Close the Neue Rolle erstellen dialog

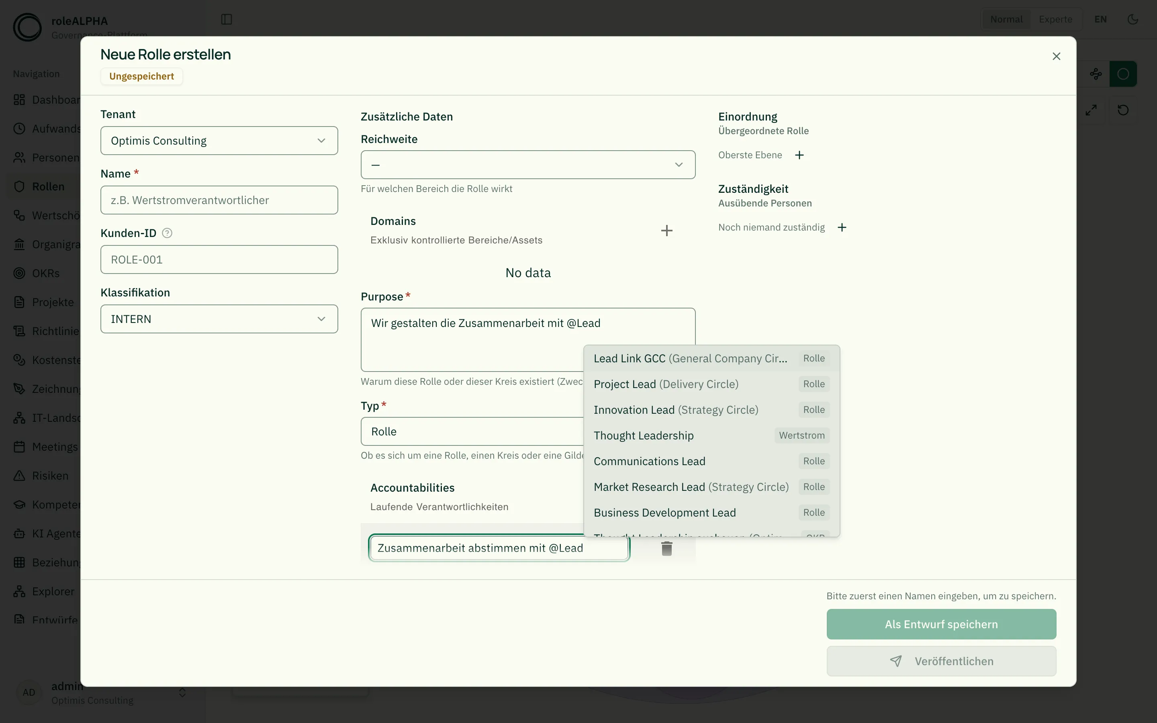tap(1056, 56)
